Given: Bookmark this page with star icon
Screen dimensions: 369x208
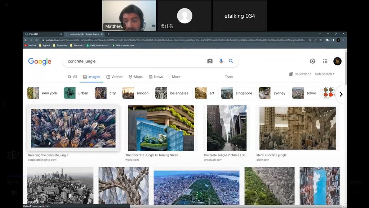Looking at the screenshot, I should 320,40.
